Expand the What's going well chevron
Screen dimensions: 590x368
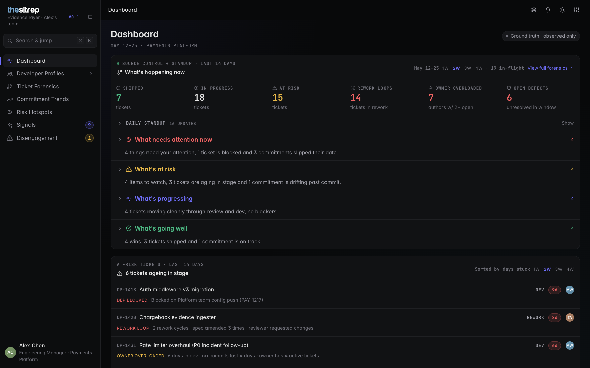(120, 228)
